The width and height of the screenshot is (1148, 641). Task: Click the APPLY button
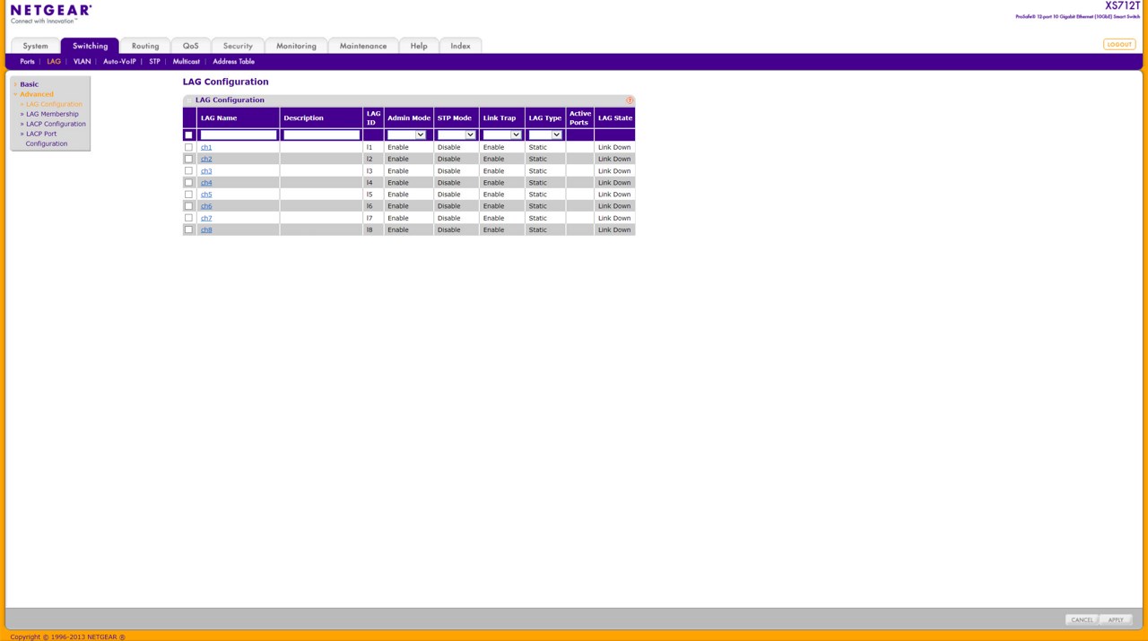1116,619
